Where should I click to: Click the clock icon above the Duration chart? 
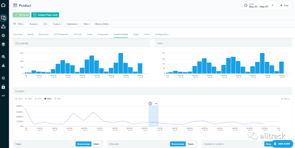pyautogui.click(x=150, y=104)
